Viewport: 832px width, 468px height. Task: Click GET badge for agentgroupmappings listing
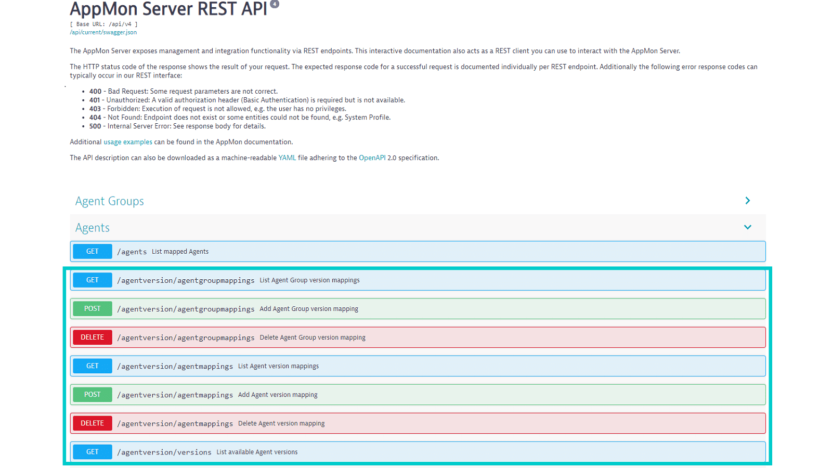click(93, 280)
